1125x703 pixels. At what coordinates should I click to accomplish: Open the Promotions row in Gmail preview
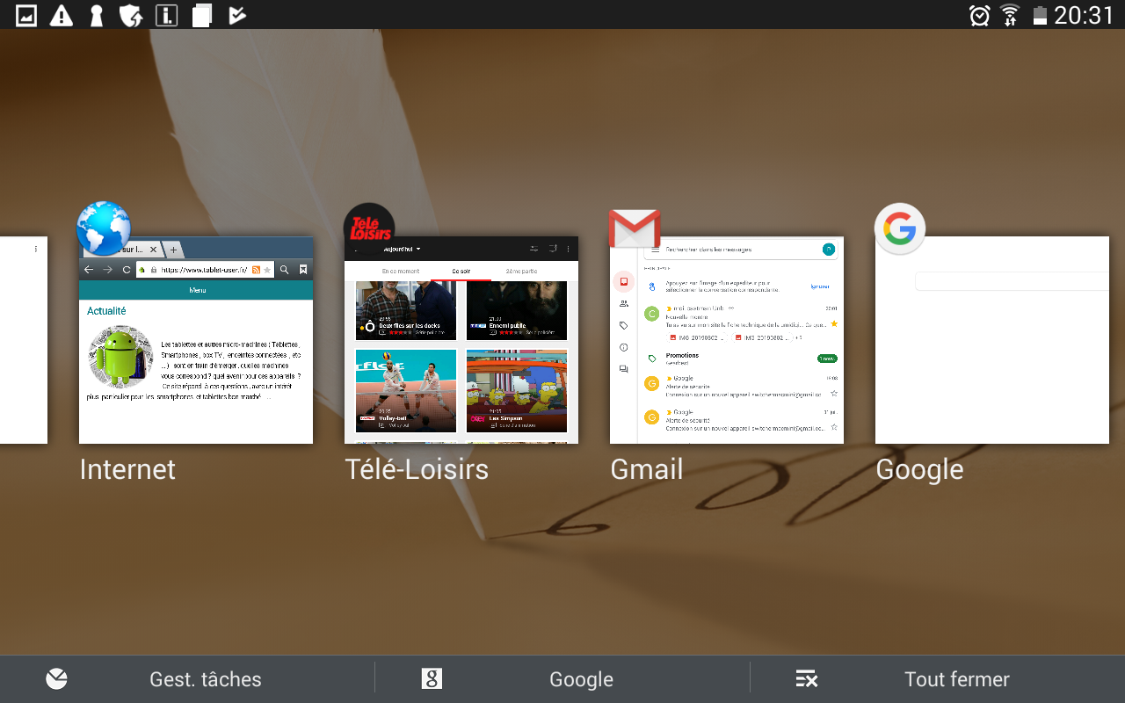coord(741,359)
